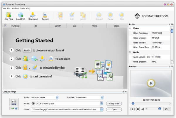
Task: Open the Tools menu
Action: (22, 9)
